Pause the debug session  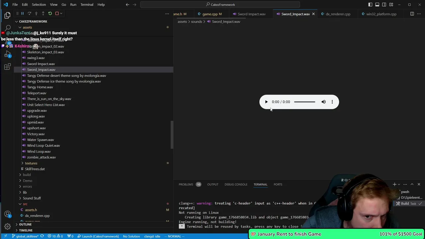[22, 13]
